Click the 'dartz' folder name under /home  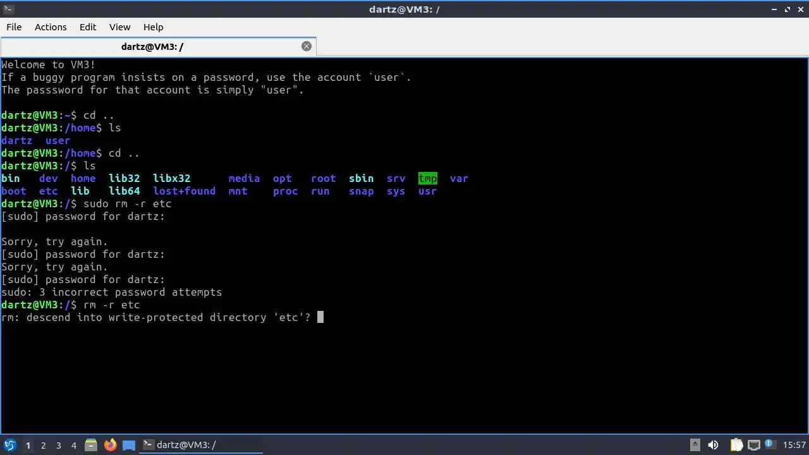click(17, 141)
